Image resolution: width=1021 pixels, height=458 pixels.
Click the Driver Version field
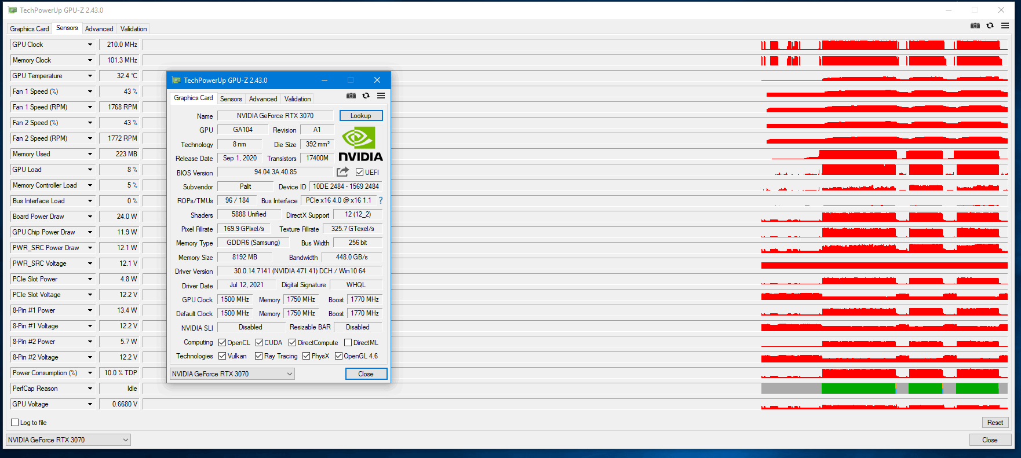point(300,271)
